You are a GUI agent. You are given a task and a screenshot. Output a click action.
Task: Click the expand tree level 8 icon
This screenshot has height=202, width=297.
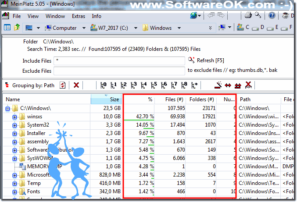click(185, 85)
